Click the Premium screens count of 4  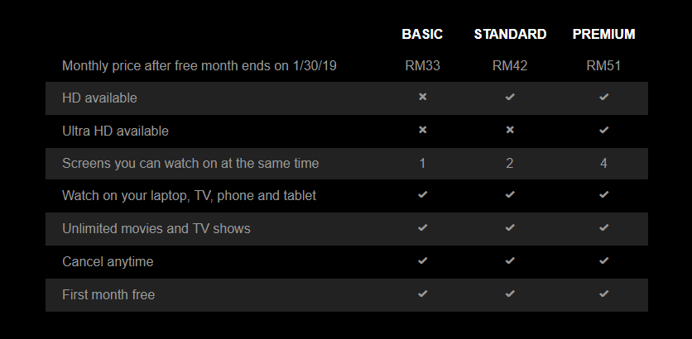click(x=603, y=164)
